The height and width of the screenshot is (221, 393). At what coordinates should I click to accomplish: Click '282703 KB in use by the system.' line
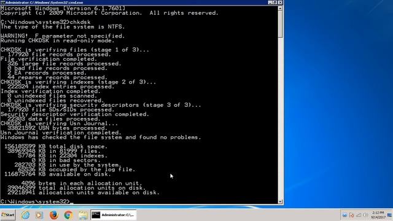pos(68,165)
